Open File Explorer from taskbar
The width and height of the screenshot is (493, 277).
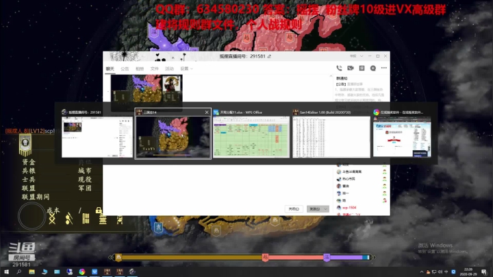click(31, 272)
